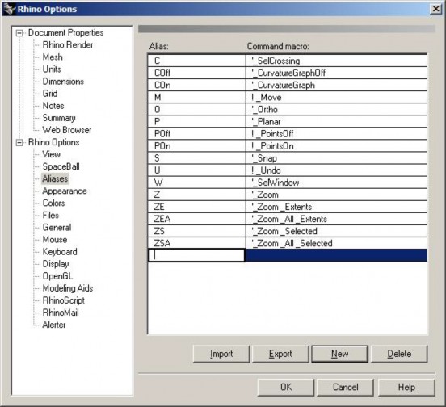
Task: Create a New alias entry
Action: pos(340,354)
